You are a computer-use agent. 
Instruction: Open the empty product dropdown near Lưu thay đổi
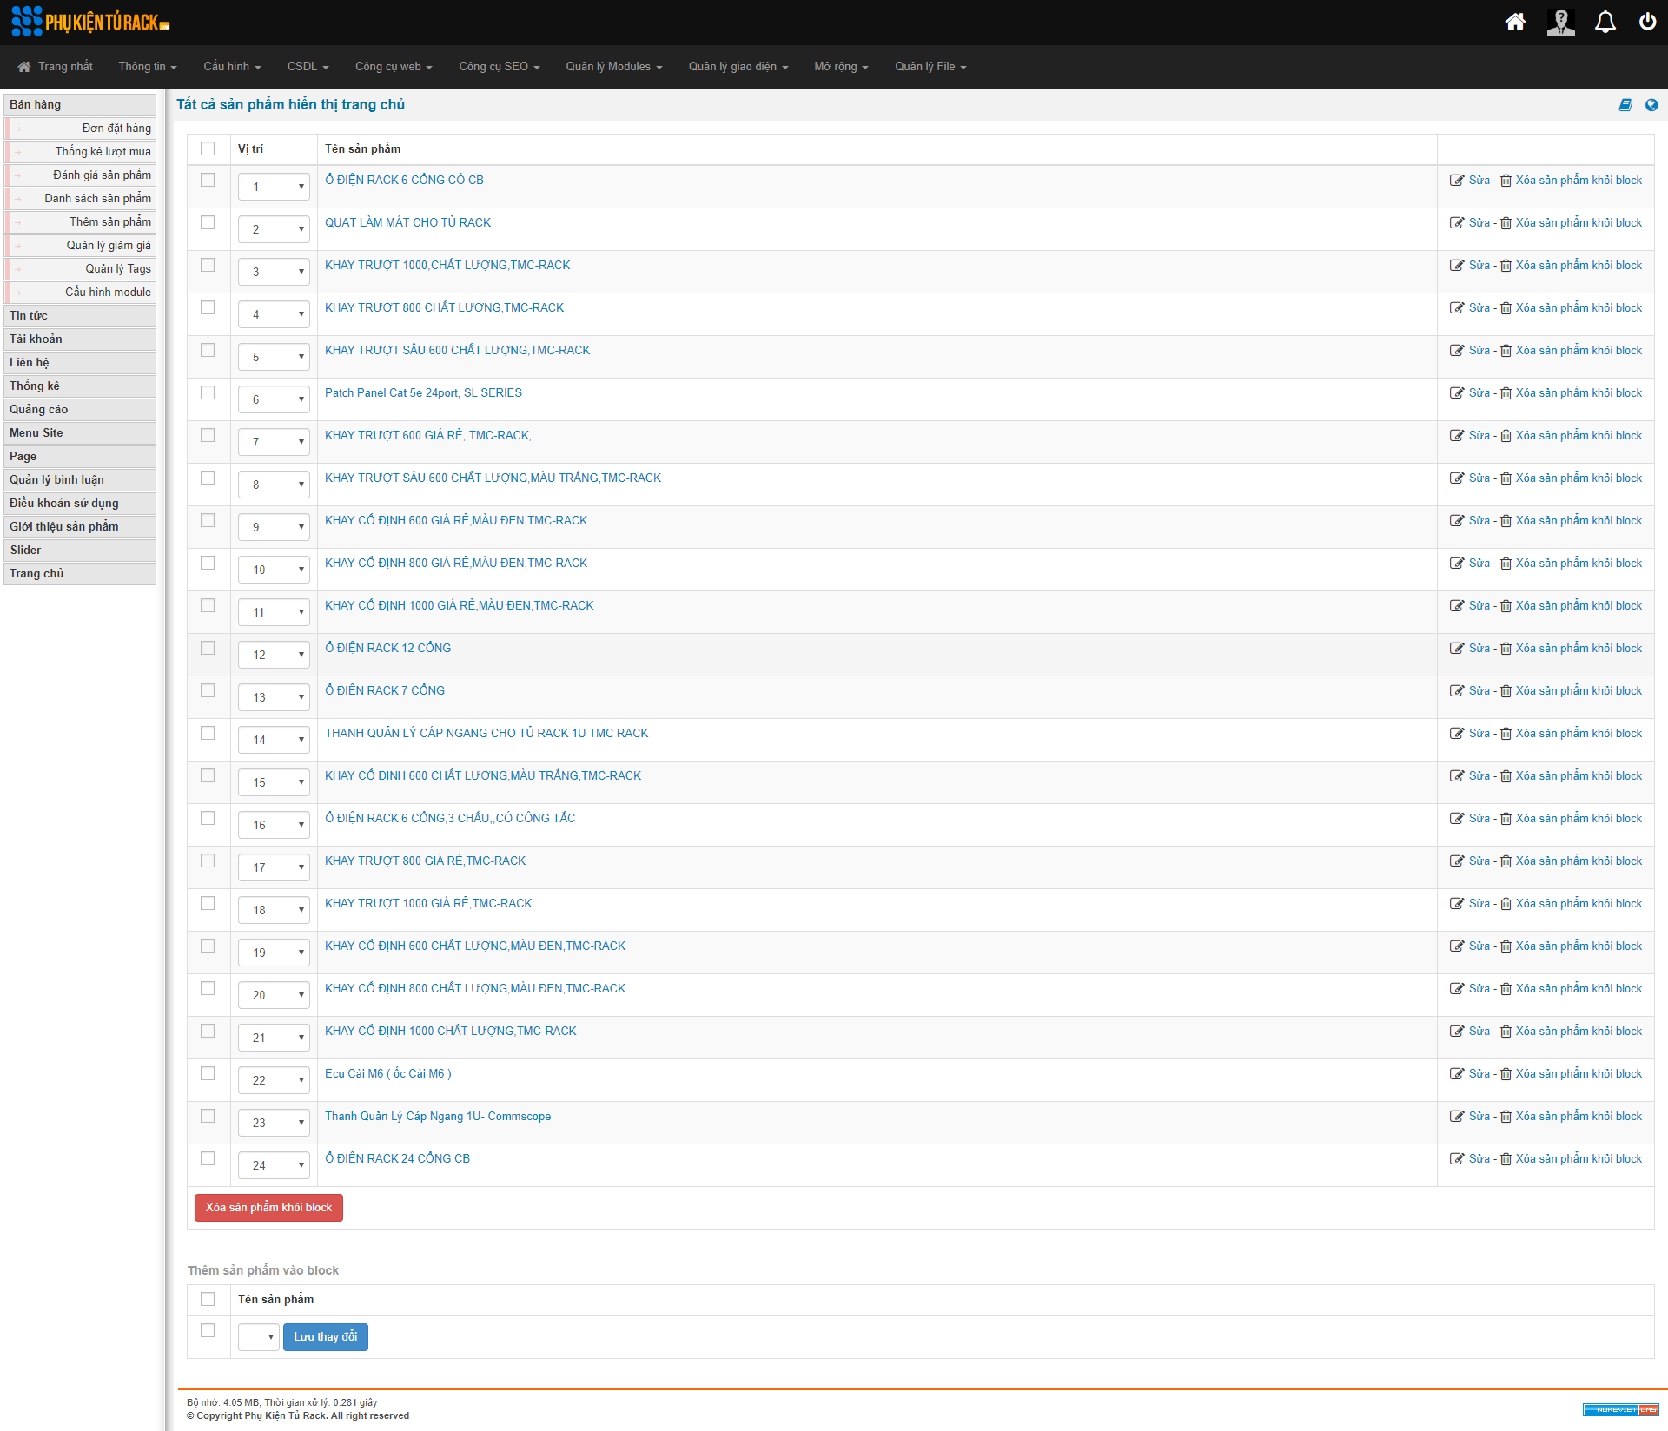[x=259, y=1337]
